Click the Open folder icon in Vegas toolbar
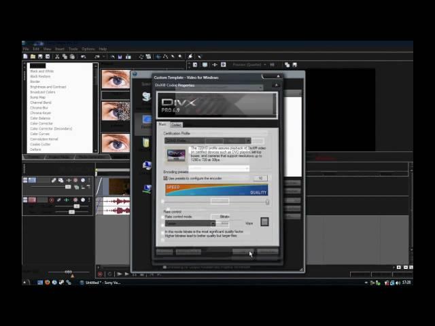435x326 pixels. pyautogui.click(x=33, y=56)
